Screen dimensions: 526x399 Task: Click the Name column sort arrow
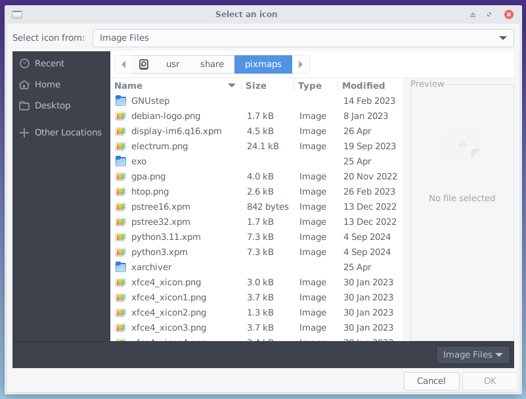point(231,86)
